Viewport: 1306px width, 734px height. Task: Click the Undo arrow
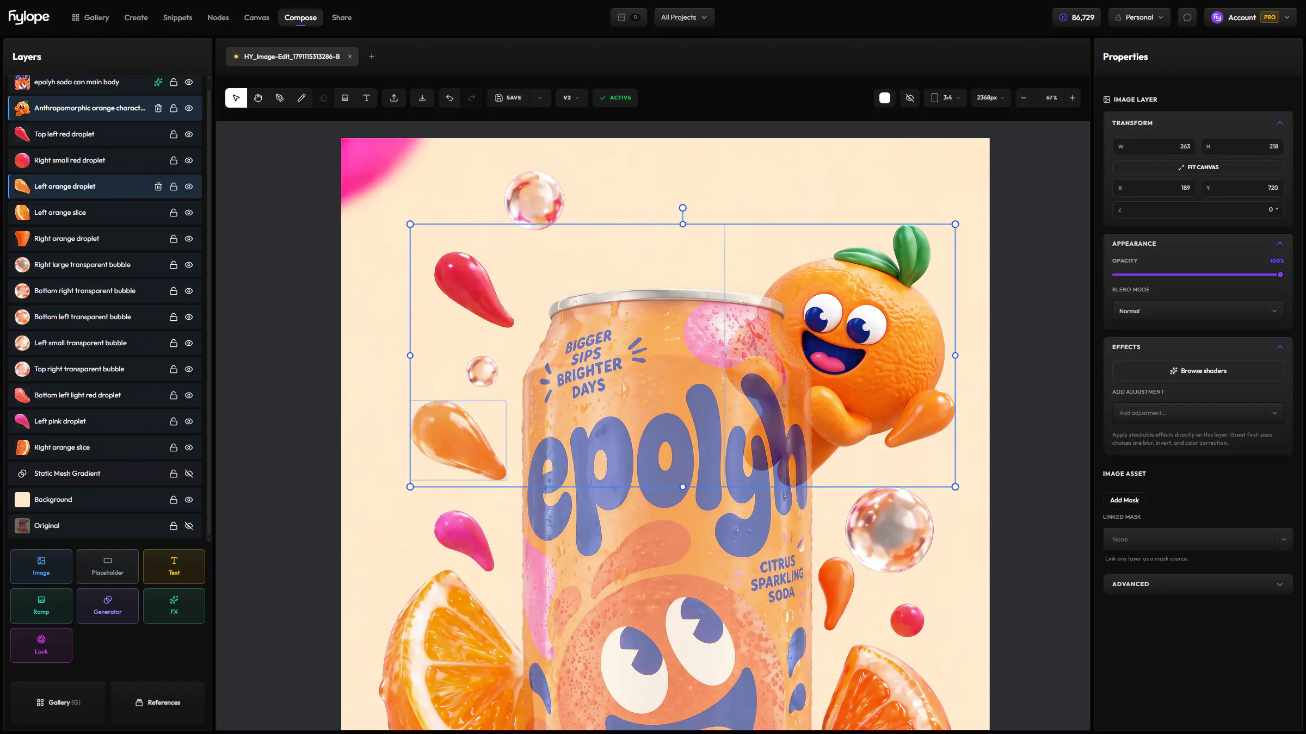pos(449,98)
